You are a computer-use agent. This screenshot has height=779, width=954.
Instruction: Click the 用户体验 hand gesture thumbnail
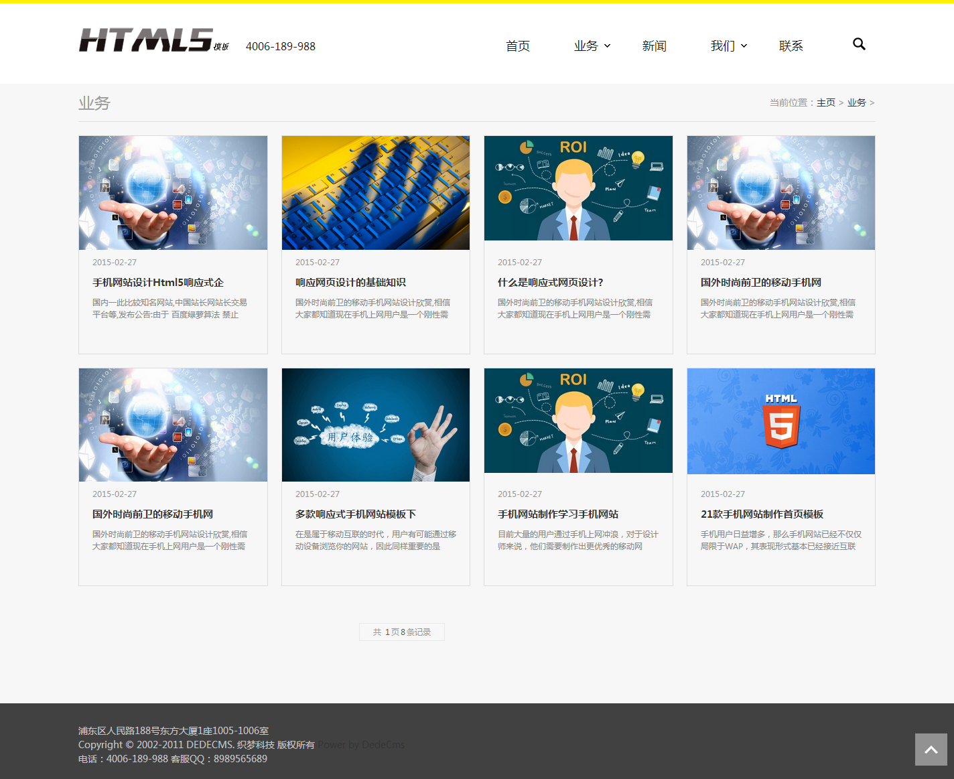pyautogui.click(x=375, y=425)
